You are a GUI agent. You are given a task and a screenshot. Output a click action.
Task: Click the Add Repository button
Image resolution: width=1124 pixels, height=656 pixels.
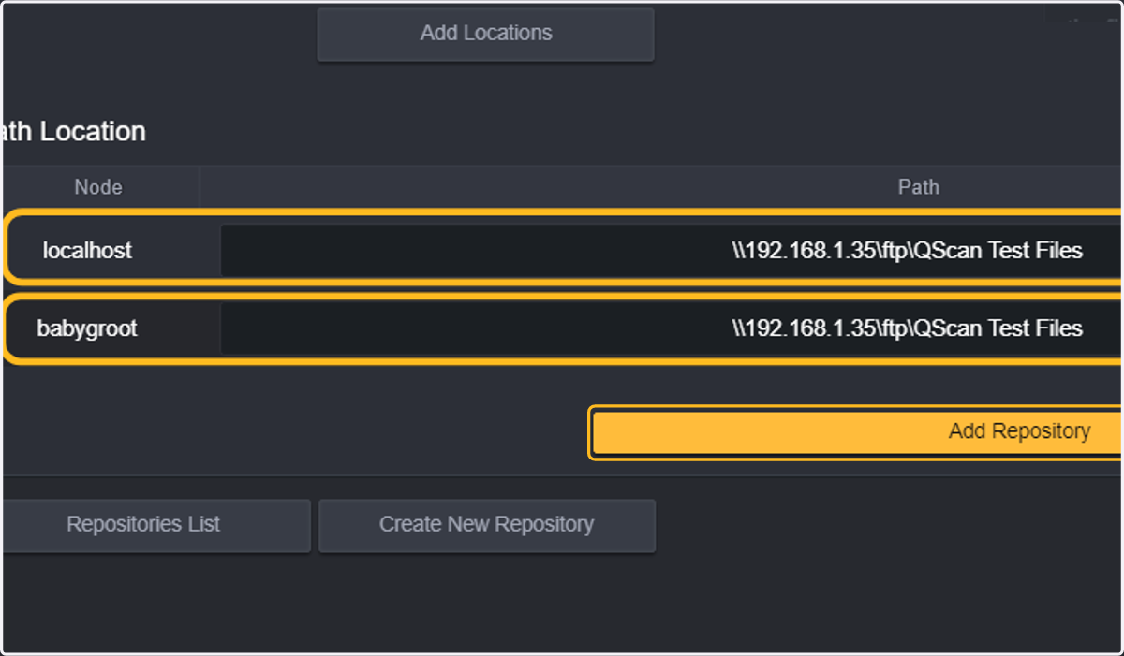(858, 432)
